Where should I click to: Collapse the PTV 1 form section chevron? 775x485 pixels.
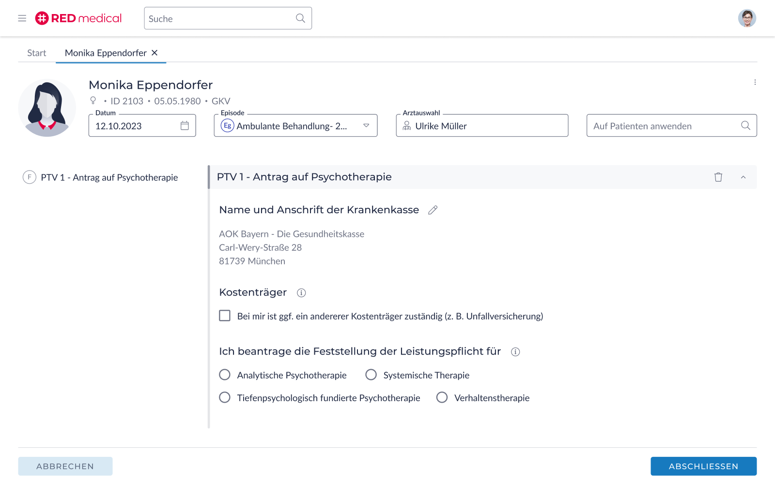coord(743,177)
